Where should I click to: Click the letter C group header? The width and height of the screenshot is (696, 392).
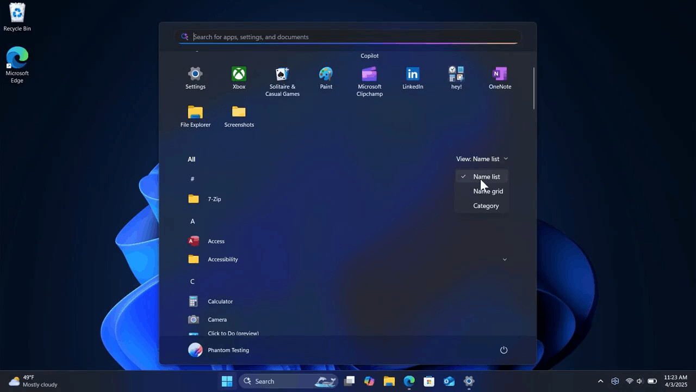coord(192,282)
